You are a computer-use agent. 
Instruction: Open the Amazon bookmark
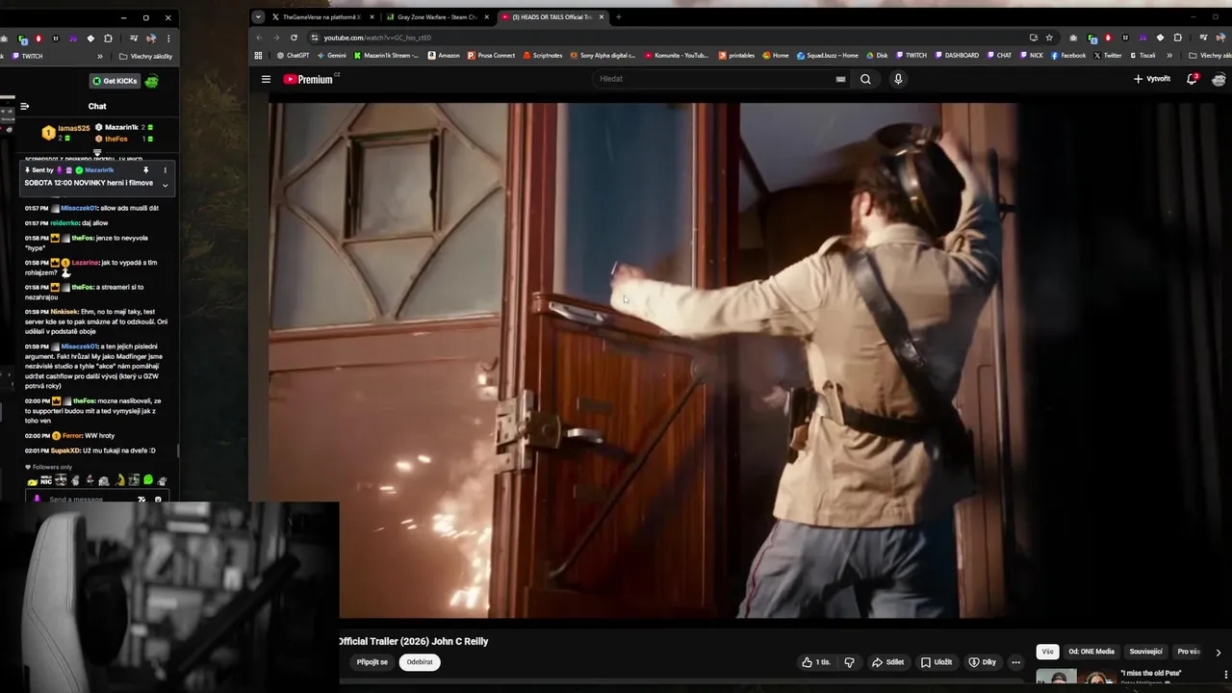(444, 56)
